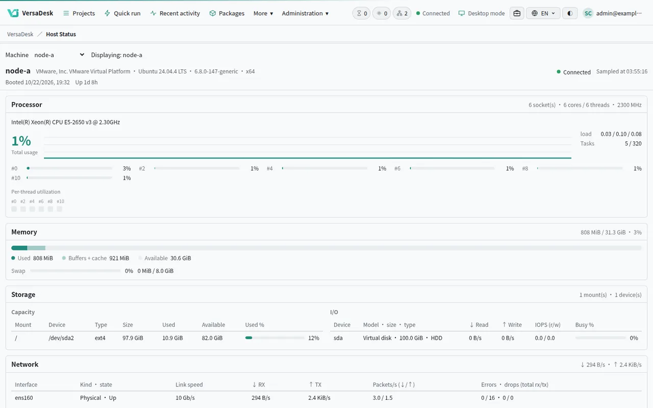Click the Intel Xeon CPU model text

(x=66, y=122)
